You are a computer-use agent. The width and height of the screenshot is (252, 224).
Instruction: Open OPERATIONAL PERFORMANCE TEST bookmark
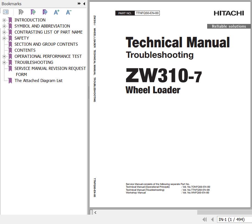click(x=48, y=56)
